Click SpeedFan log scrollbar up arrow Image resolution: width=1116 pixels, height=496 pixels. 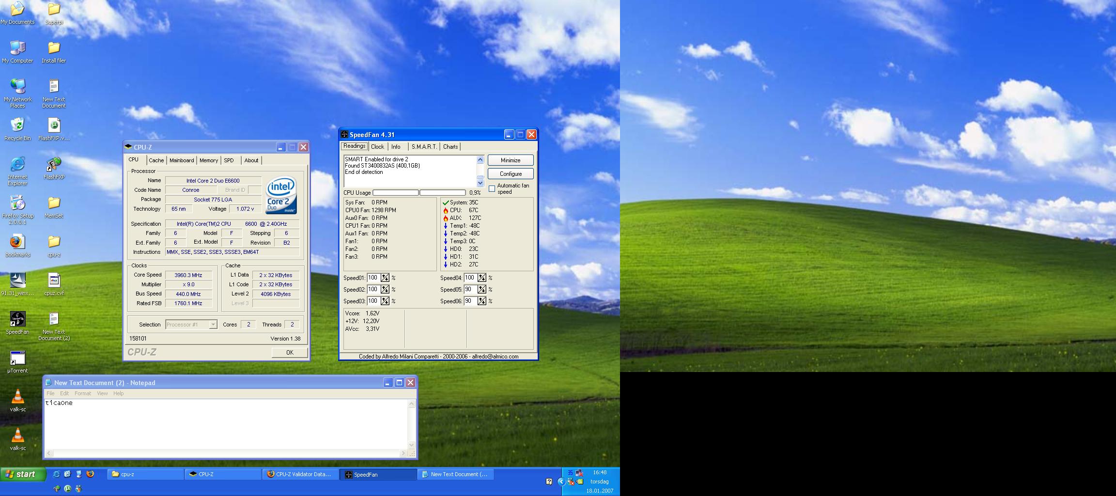click(480, 159)
